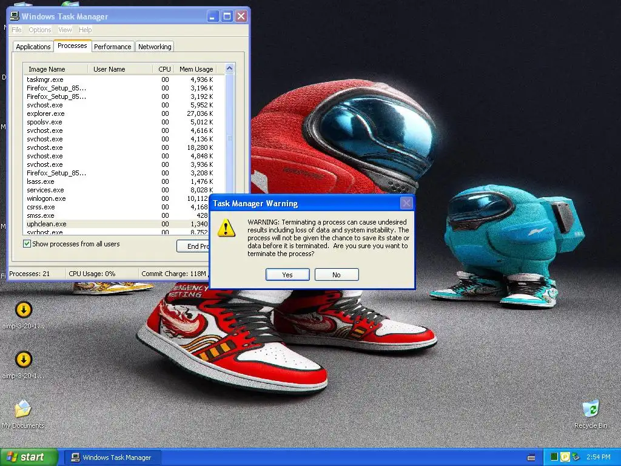Open the Help menu

[x=85, y=30]
